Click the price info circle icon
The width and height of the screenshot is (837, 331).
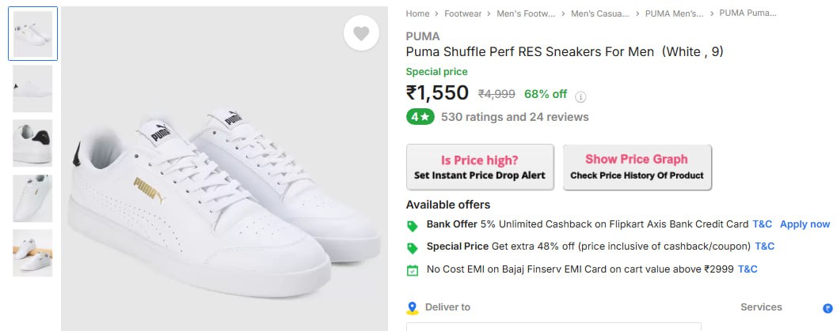click(580, 96)
